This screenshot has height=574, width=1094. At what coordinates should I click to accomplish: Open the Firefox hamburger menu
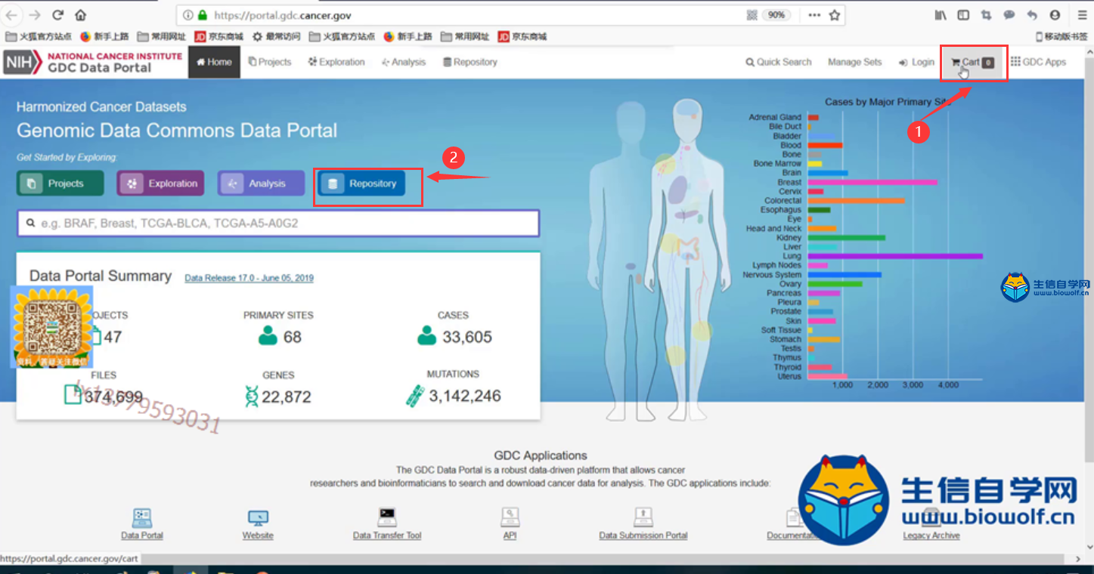click(1082, 15)
